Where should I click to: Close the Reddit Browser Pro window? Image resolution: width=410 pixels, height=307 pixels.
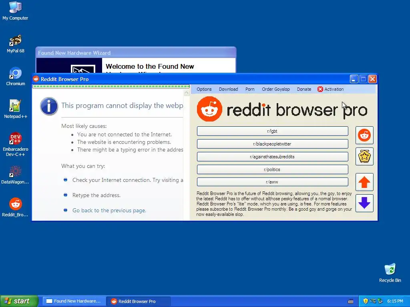[x=373, y=79]
